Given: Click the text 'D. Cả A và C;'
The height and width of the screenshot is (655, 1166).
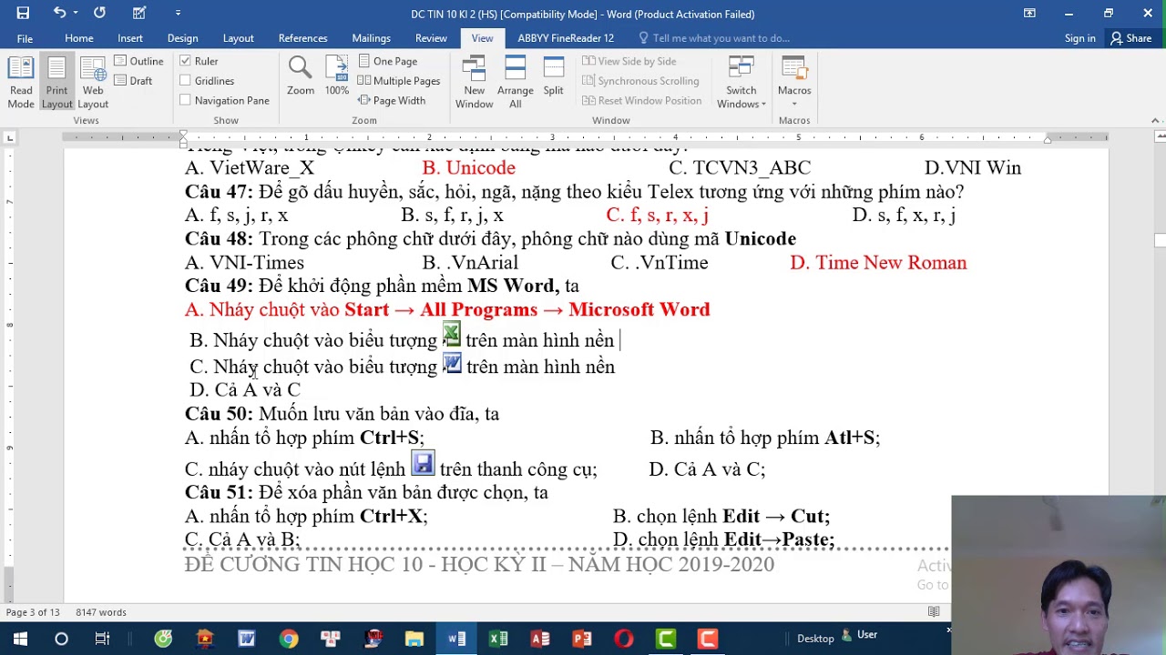Looking at the screenshot, I should click(x=707, y=469).
